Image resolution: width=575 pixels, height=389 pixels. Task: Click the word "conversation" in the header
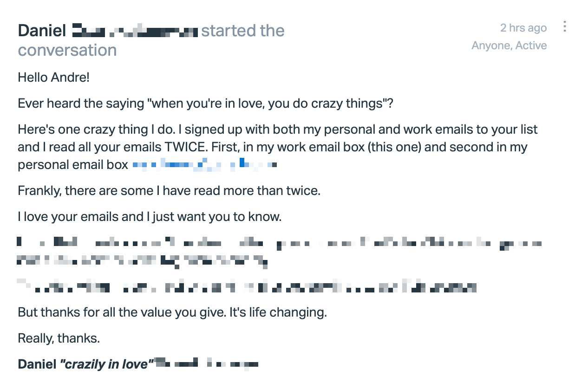coord(67,50)
